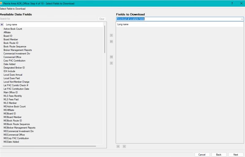
Task: Click the remove all fields double-arrow button
Action: 111,57
